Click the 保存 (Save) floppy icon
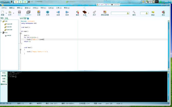 coord(20,12)
